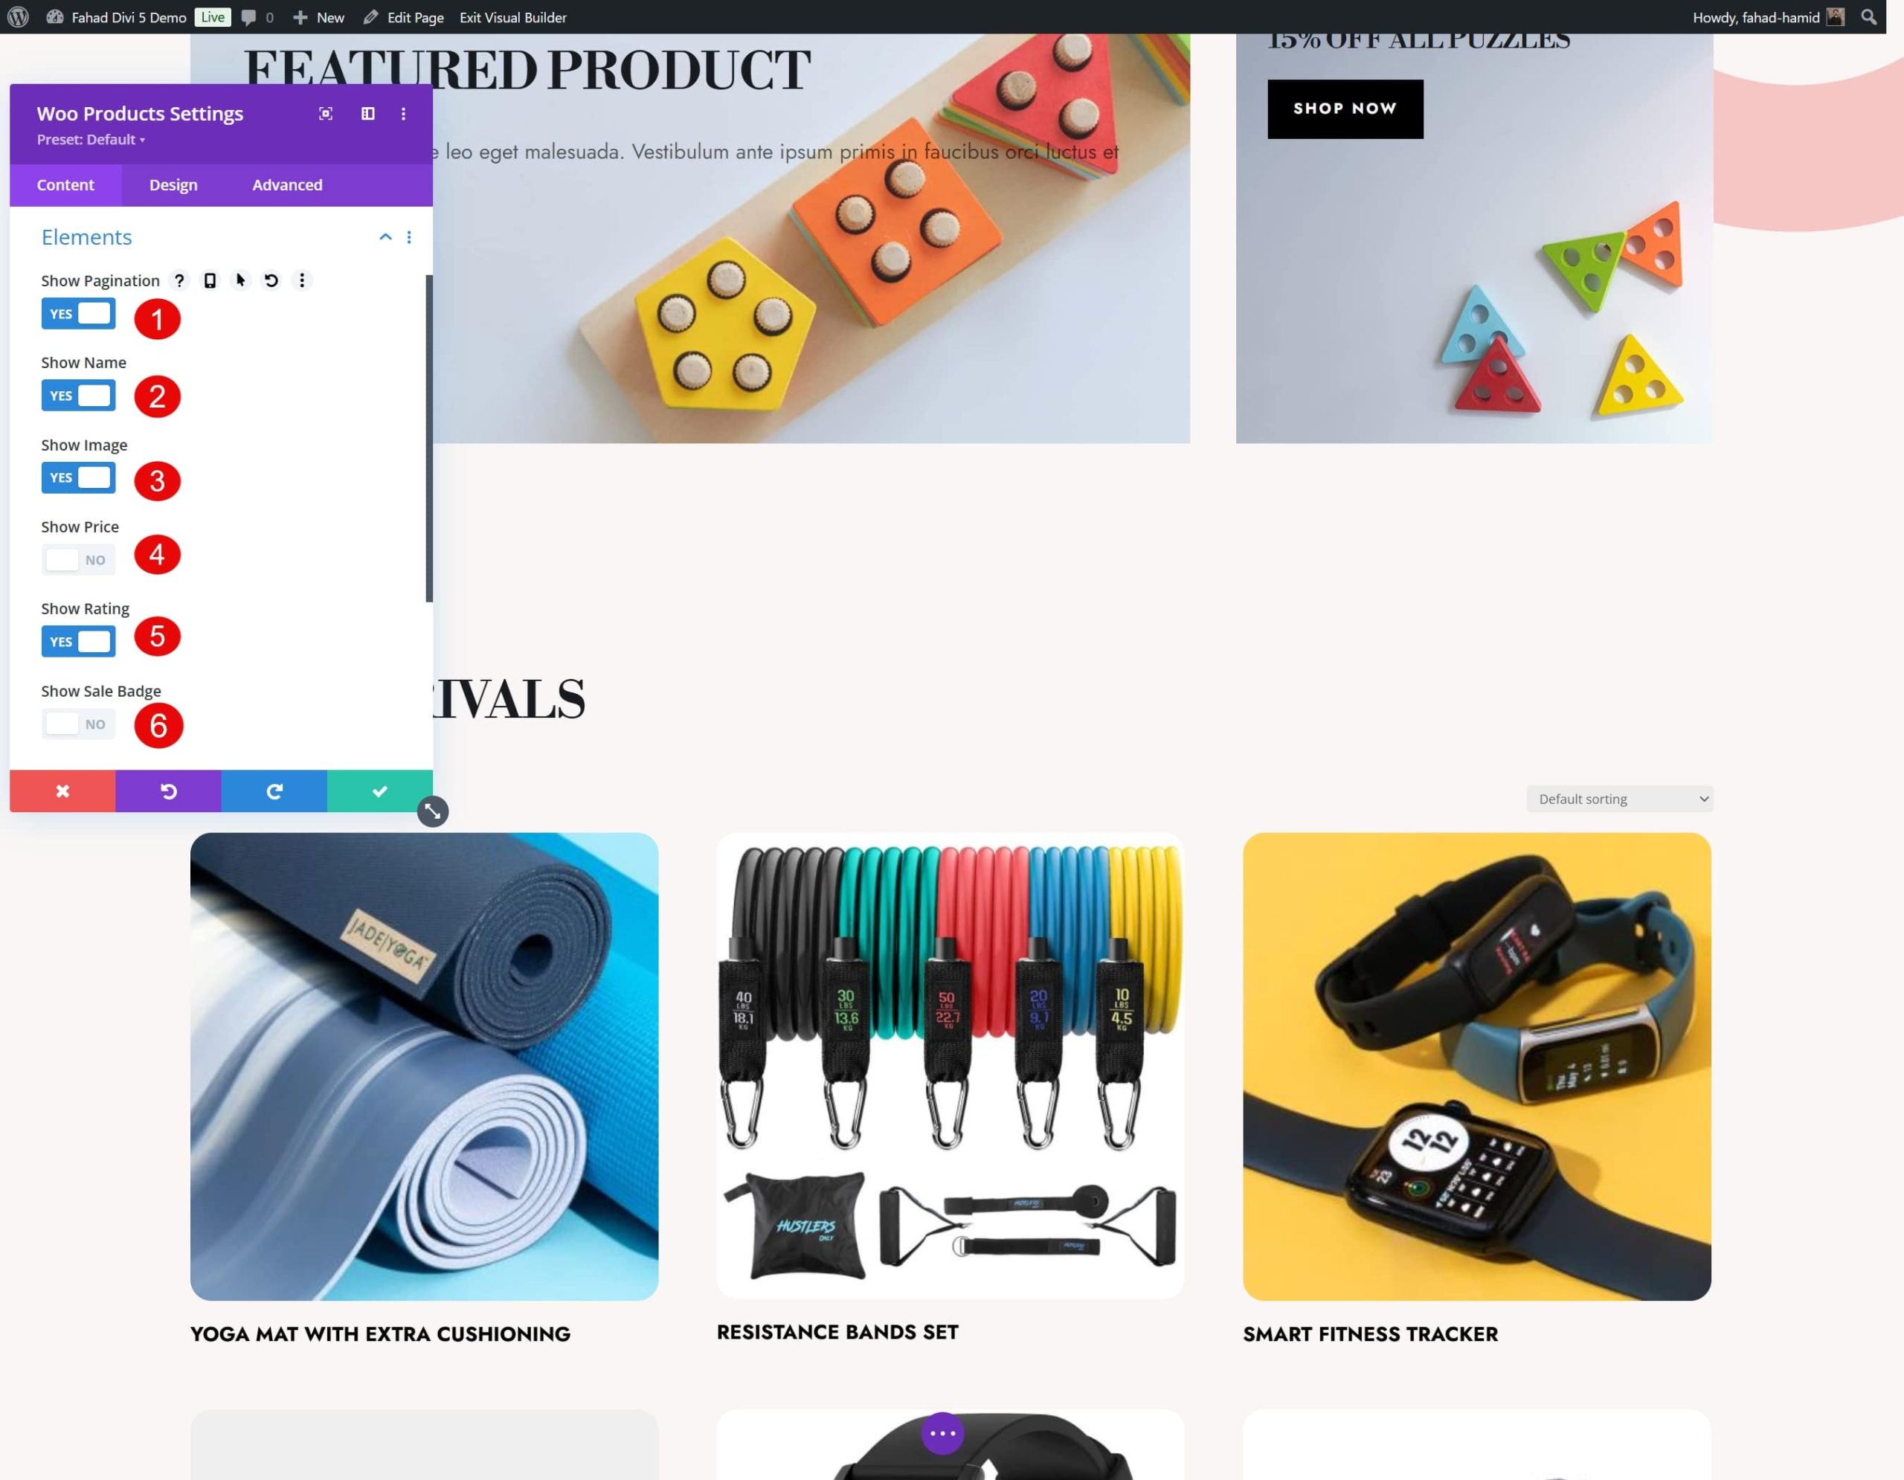Click the save settings checkmark icon
Image resolution: width=1904 pixels, height=1480 pixels.
[379, 789]
